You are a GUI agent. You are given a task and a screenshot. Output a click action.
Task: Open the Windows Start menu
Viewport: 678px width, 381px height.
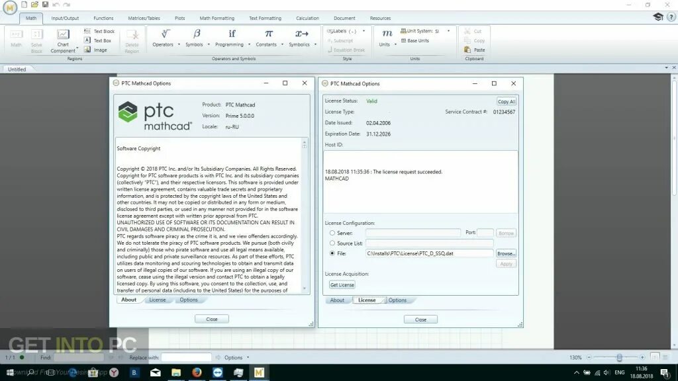pos(10,372)
